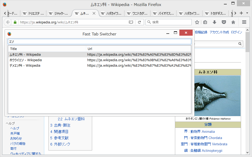
Task: Click the padlock icon in the address bar
Action: (x=15, y=22)
